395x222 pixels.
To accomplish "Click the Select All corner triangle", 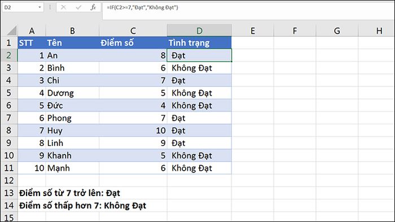I will tap(12, 30).
